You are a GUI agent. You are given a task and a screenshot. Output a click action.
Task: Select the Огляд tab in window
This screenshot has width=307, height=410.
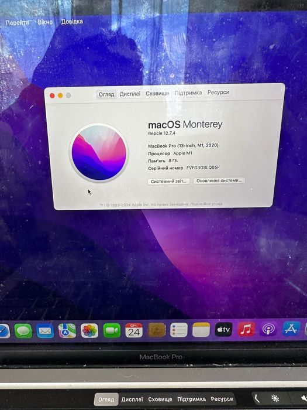[106, 94]
